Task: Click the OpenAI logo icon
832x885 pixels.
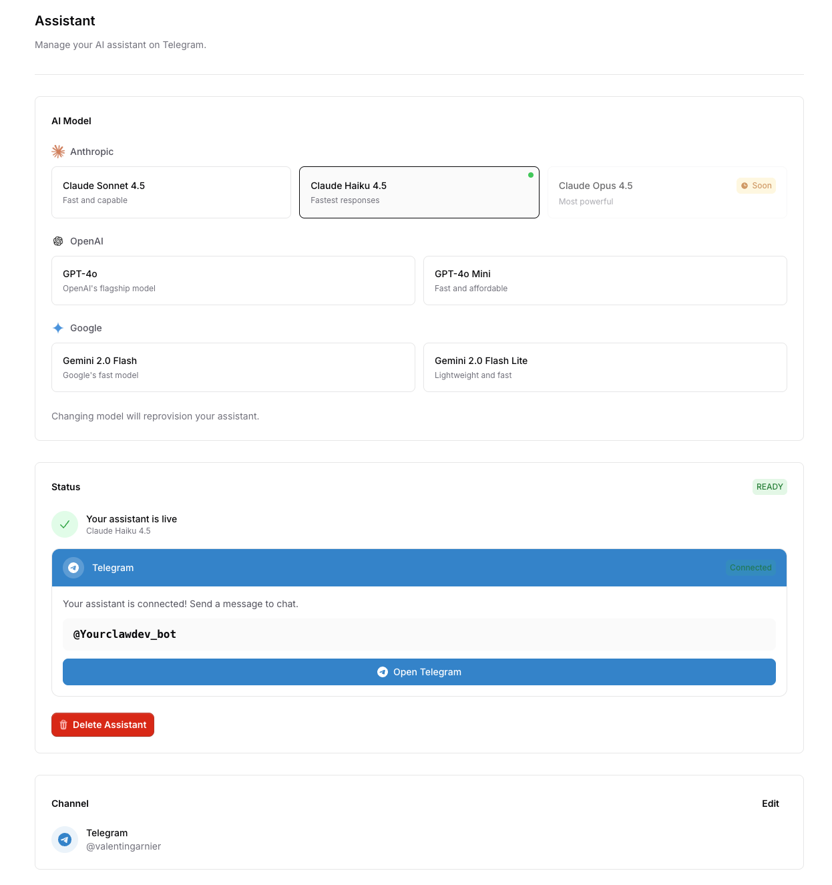Action: (58, 241)
